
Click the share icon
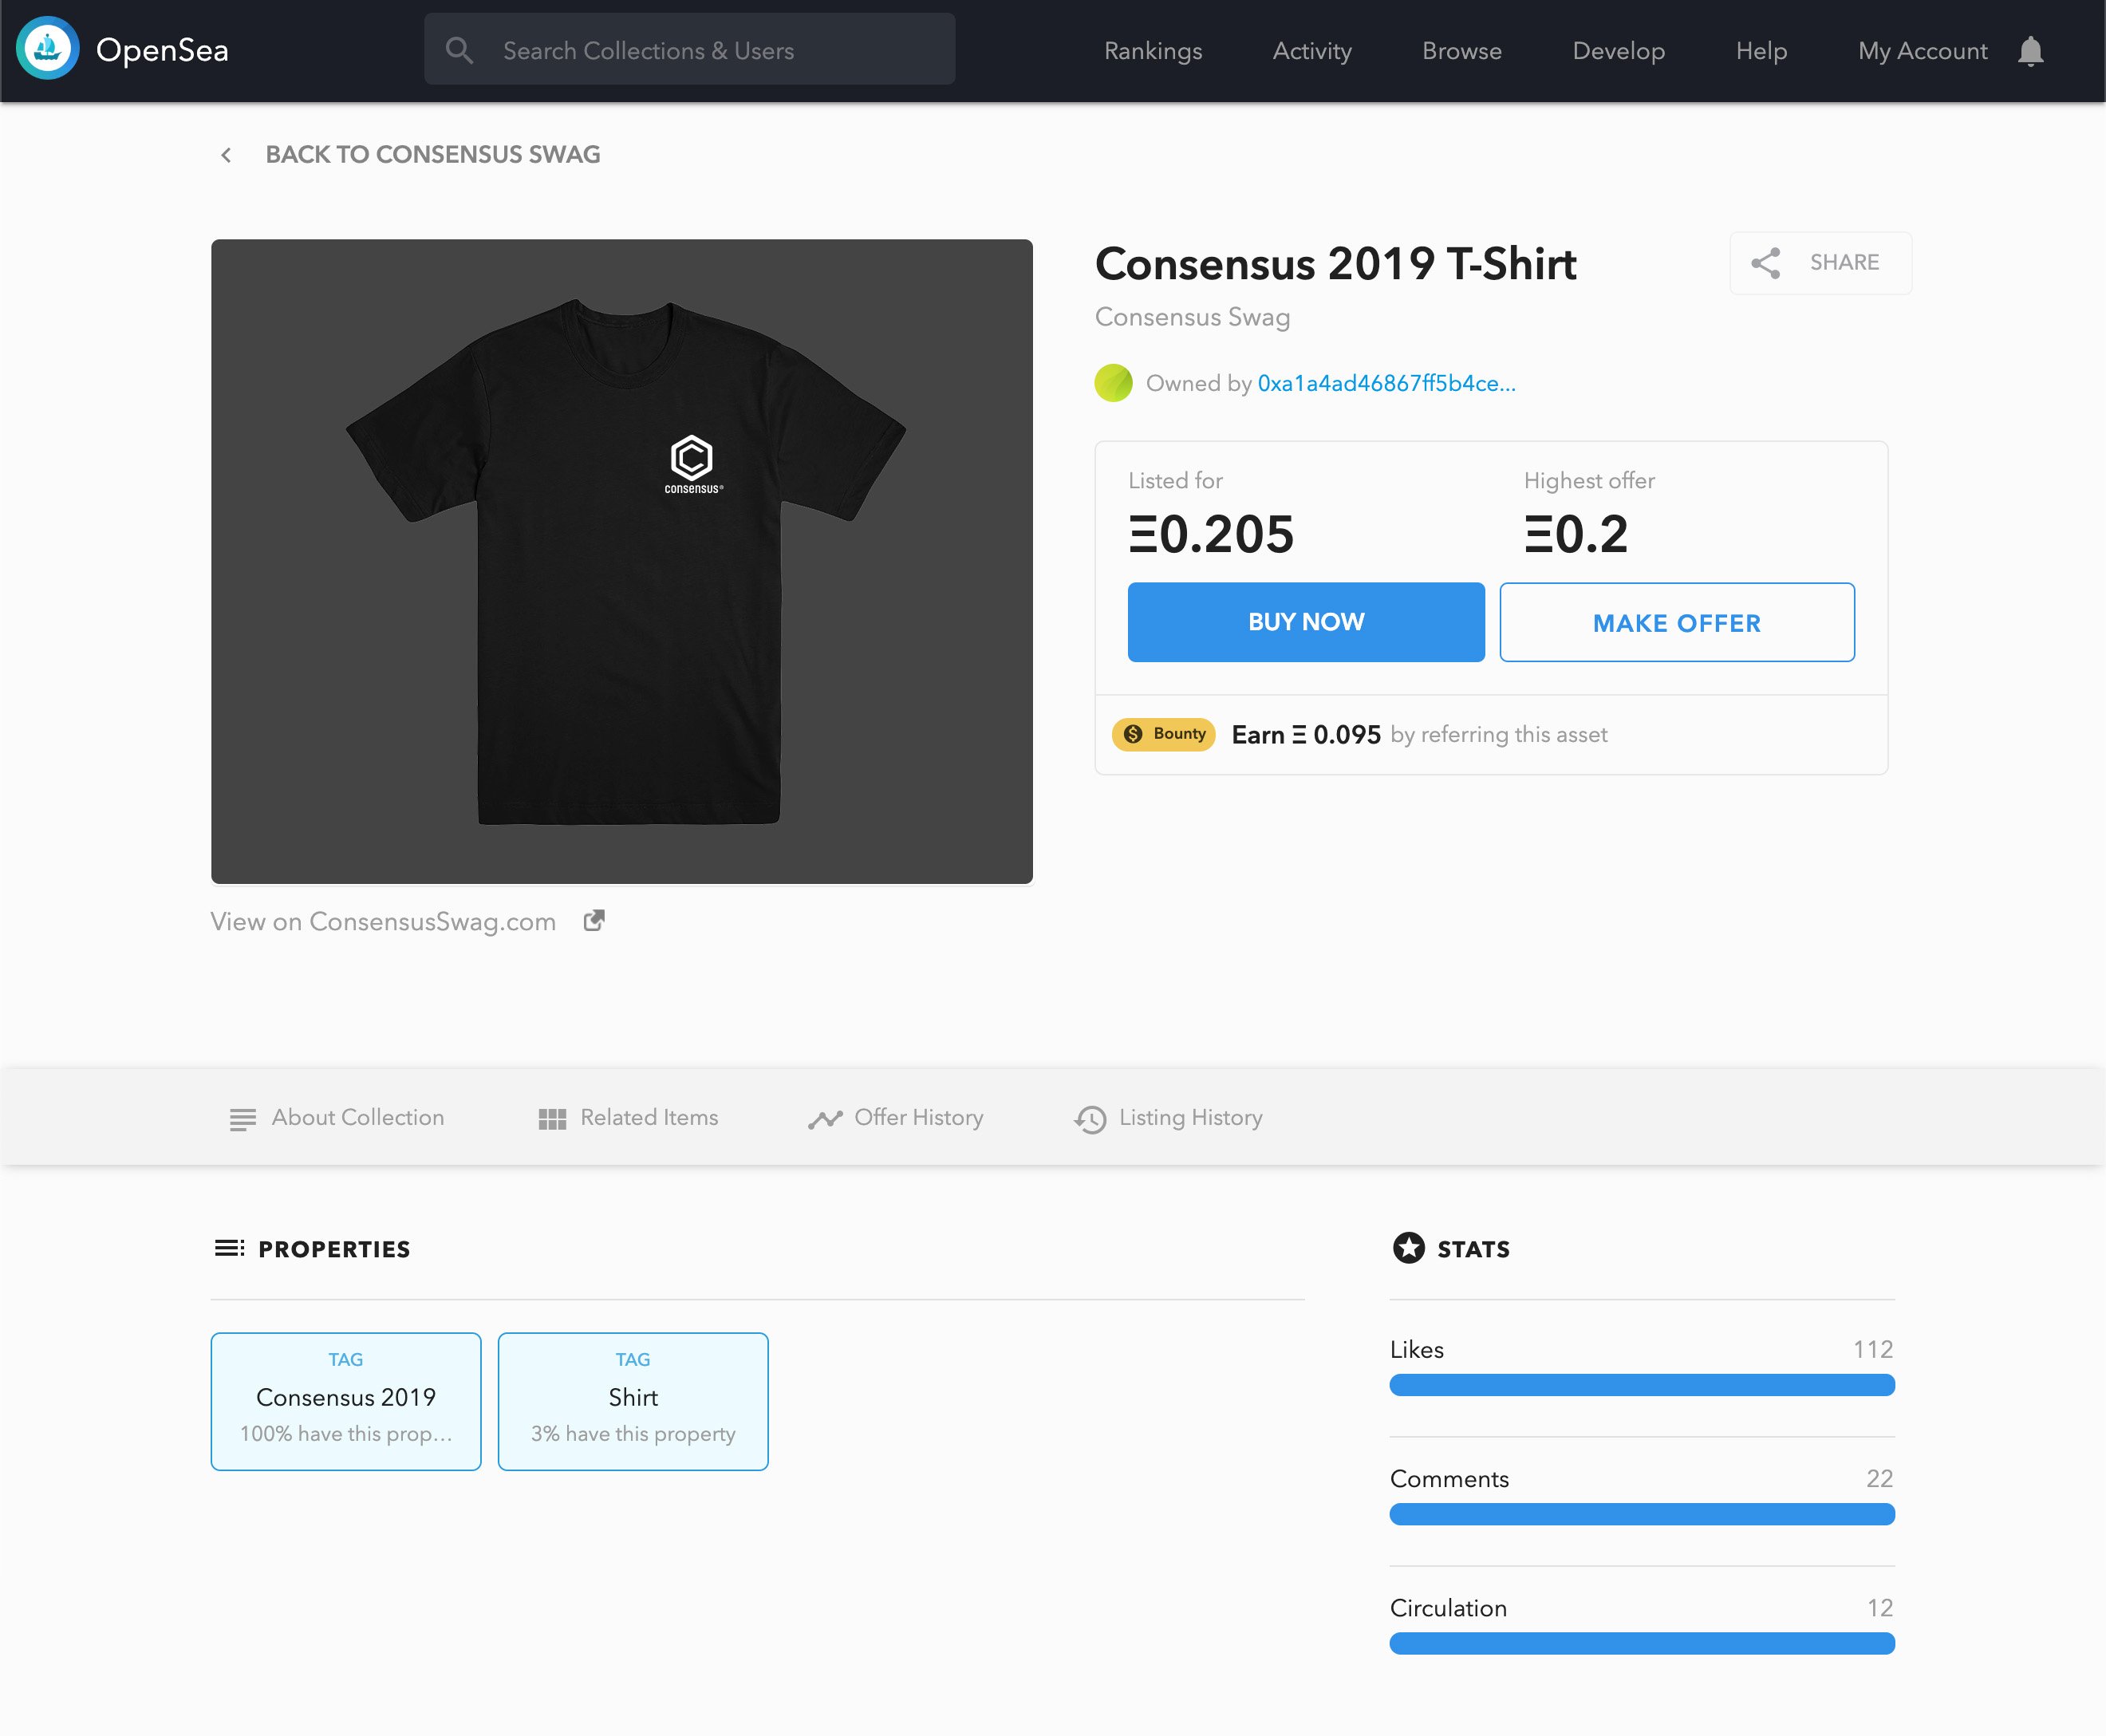tap(1766, 263)
